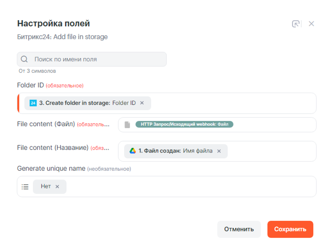Image resolution: width=333 pixels, height=250 pixels.
Task: Click Сохранить to save fields
Action: (x=290, y=229)
